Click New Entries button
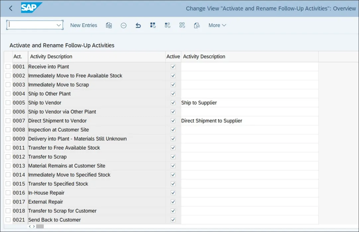 click(84, 25)
